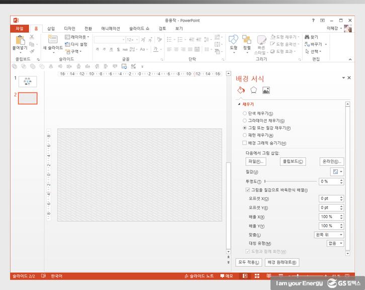Choose Pattern fill (패턴 채우기) radio button
Screen dimensions: 365x290
click(x=245, y=135)
